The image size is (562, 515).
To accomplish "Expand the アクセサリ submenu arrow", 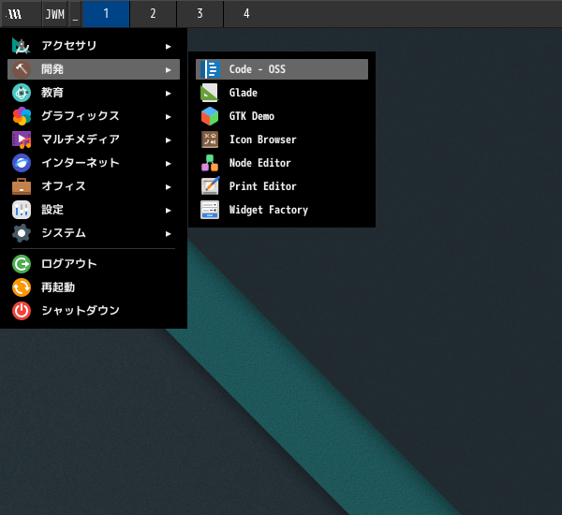I will [169, 46].
